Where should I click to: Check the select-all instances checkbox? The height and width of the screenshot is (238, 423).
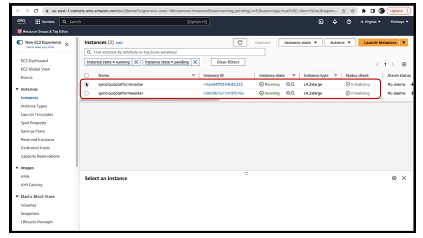click(x=87, y=76)
